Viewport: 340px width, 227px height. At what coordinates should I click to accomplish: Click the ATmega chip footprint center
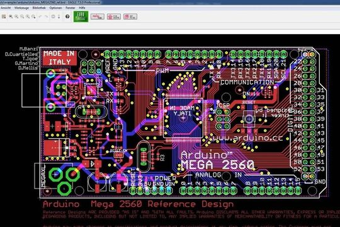183,118
